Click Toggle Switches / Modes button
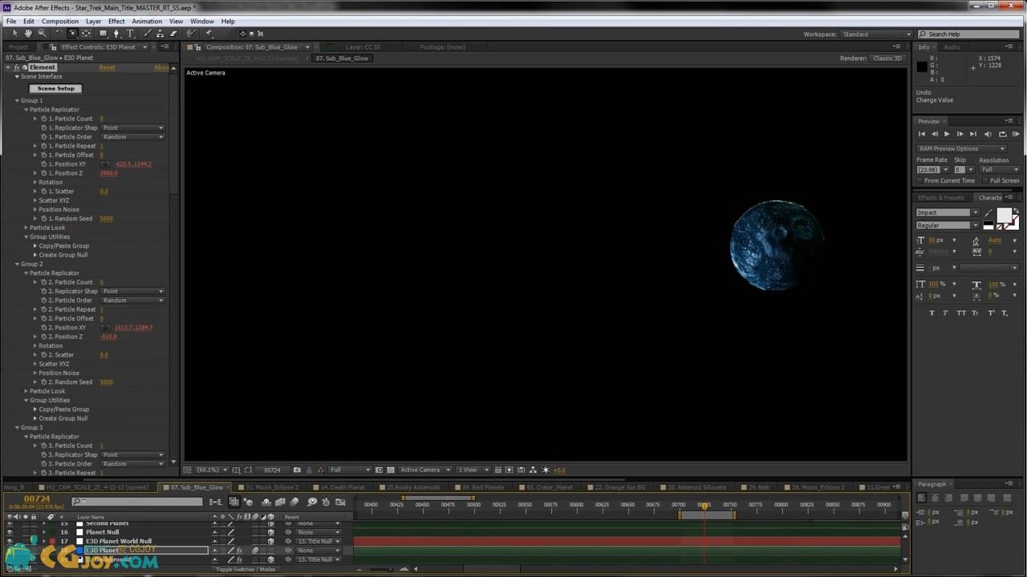The height and width of the screenshot is (577, 1027). pos(245,569)
